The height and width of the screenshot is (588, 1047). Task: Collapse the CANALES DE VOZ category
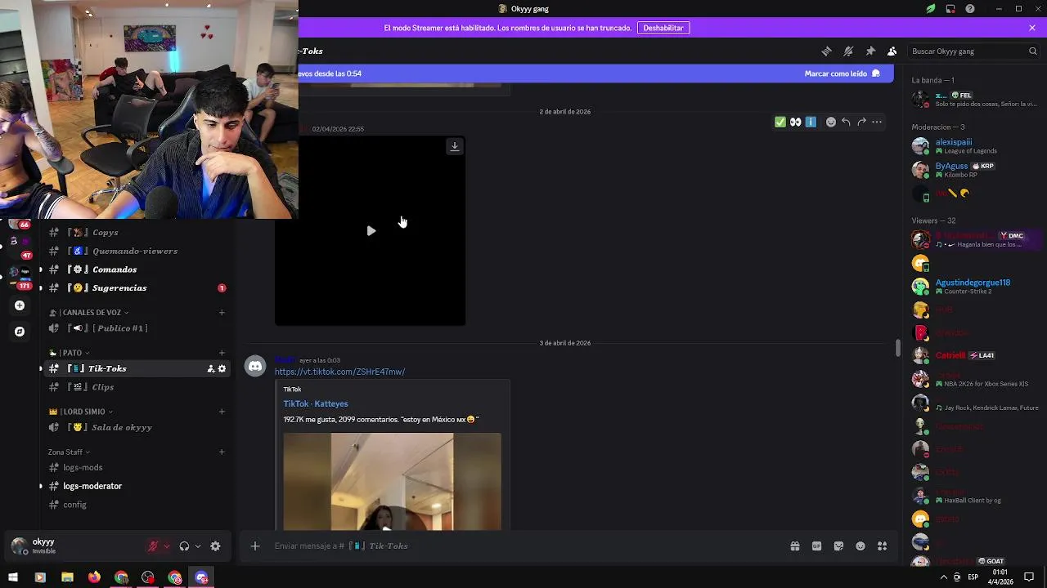89,312
